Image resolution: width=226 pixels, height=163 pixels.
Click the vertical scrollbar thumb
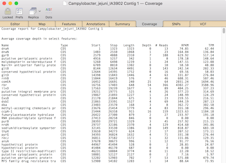click(x=224, y=31)
